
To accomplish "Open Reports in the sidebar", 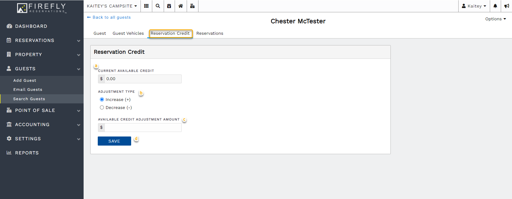I will (27, 153).
